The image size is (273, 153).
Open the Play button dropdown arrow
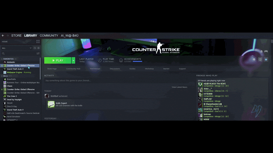[x=73, y=60]
